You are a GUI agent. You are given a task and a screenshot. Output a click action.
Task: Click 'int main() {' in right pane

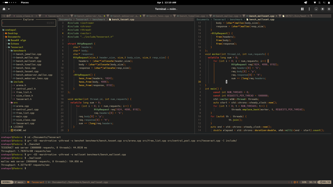click(213, 89)
